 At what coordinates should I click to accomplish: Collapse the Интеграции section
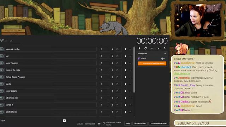pyautogui.click(x=165, y=53)
